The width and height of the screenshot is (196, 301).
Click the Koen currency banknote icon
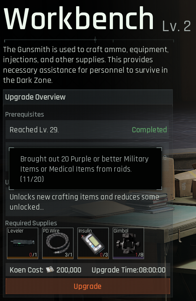point(50,270)
